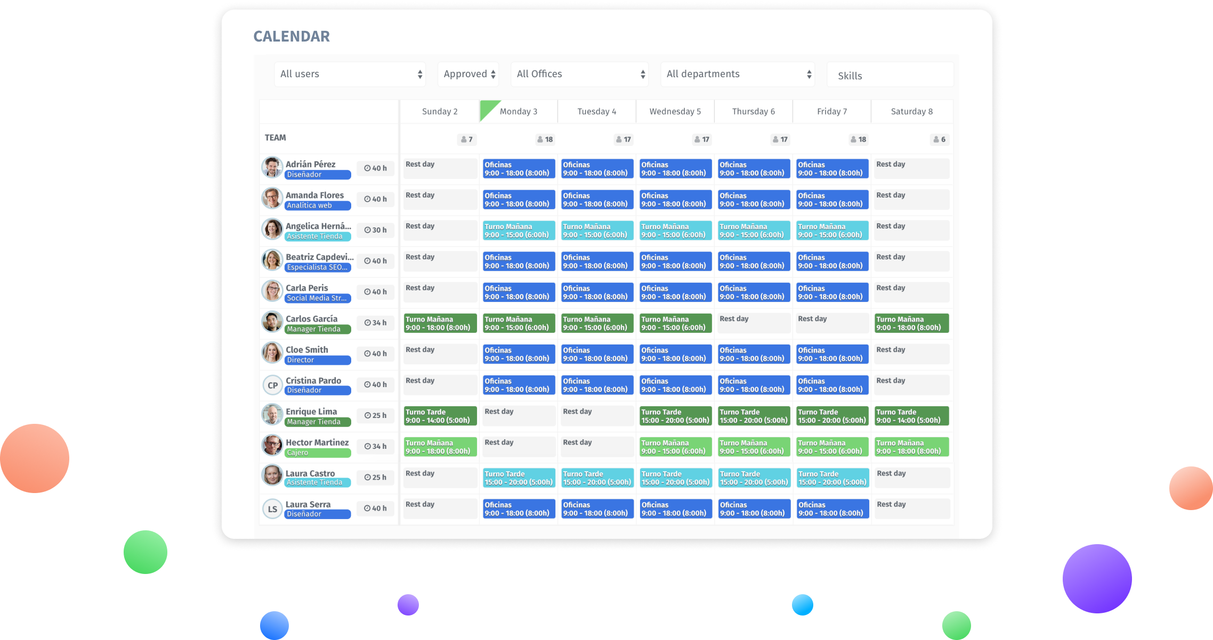1213x640 pixels.
Task: Open Cloe Smith's Monday Oficinas shift
Action: click(518, 354)
